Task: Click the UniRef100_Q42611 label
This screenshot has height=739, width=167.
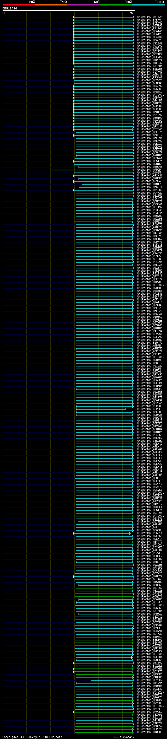Action: pyautogui.click(x=150, y=276)
